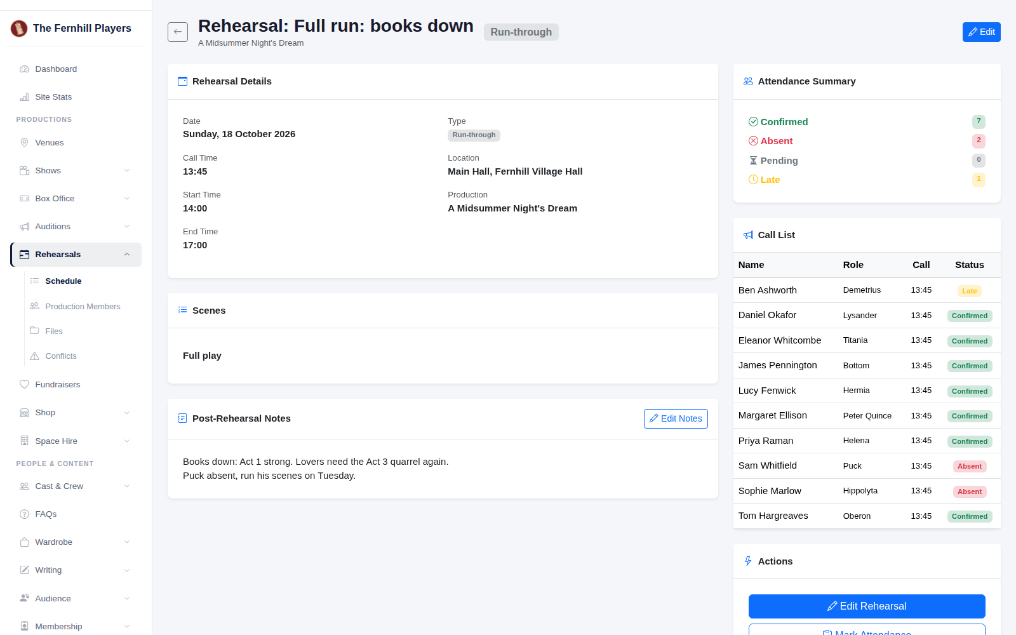The image size is (1016, 635).
Task: Collapse the Rehearsals menu chevron
Action: 127,255
